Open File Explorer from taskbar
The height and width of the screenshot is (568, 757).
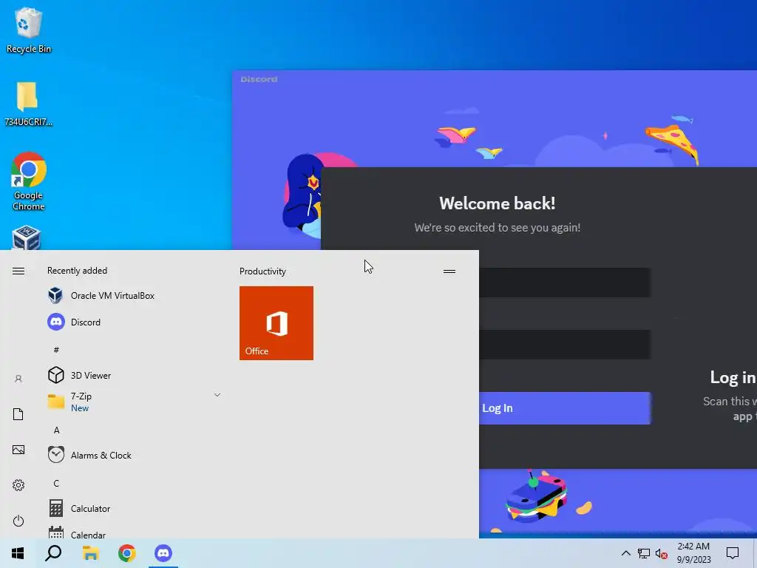click(x=90, y=553)
